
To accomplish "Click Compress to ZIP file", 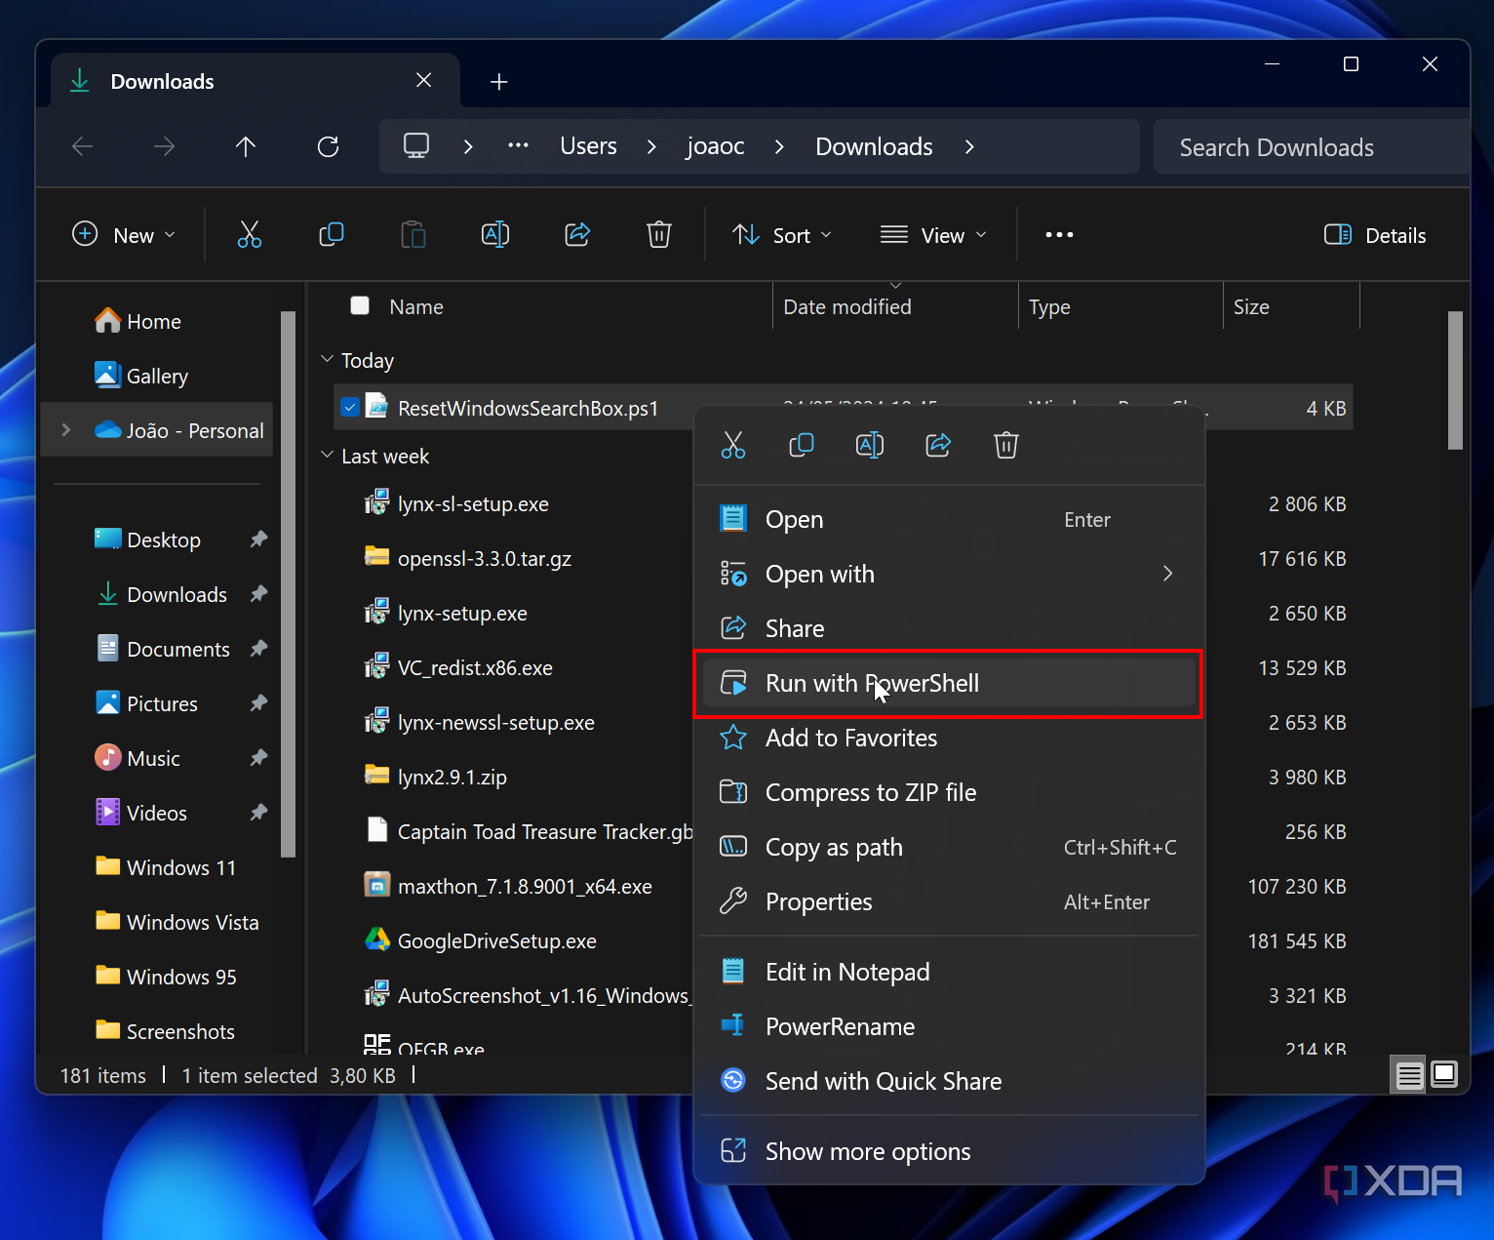I will [x=871, y=792].
